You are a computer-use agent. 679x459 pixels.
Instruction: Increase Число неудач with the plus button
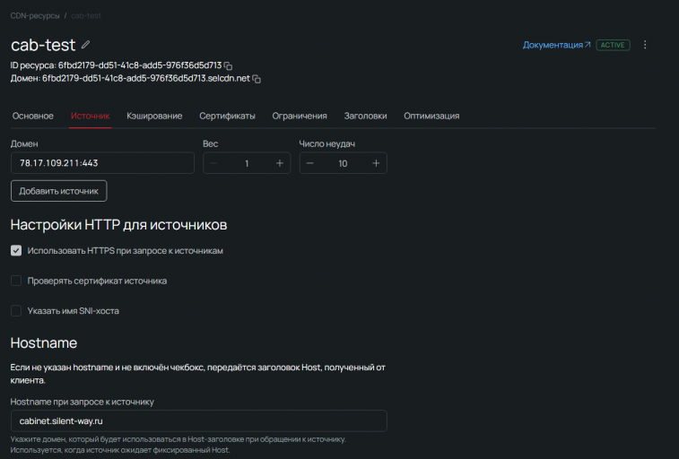[x=376, y=163]
